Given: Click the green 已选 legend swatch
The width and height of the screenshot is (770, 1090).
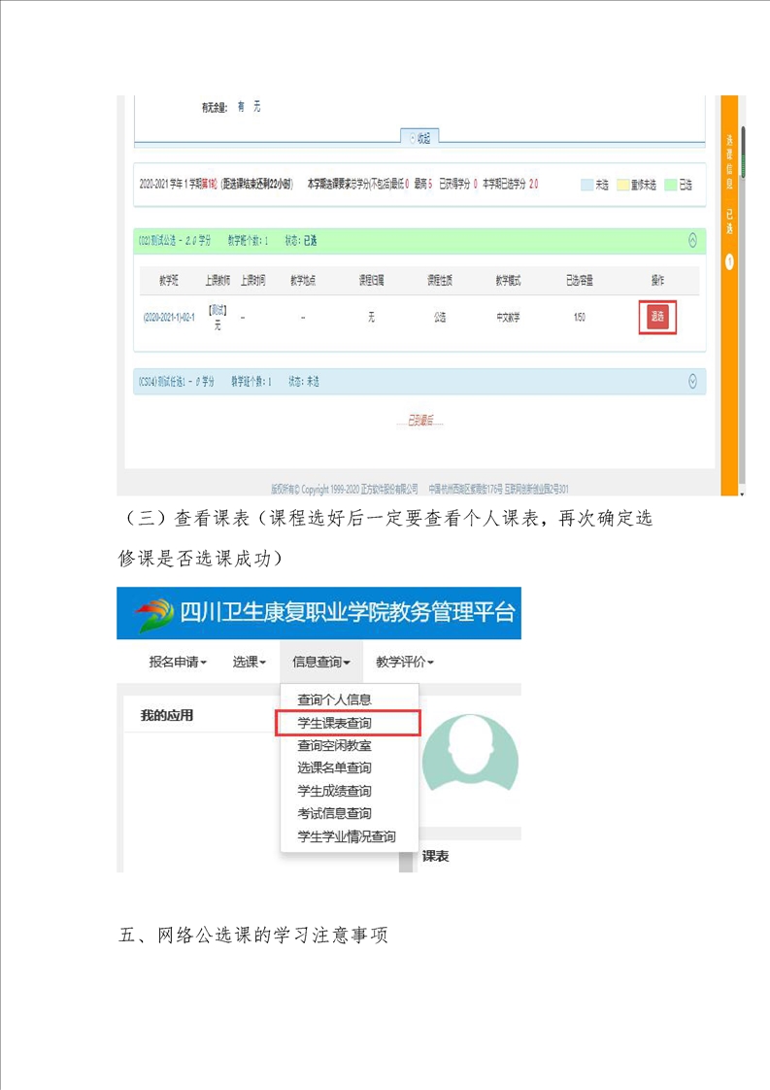Looking at the screenshot, I should (x=670, y=185).
